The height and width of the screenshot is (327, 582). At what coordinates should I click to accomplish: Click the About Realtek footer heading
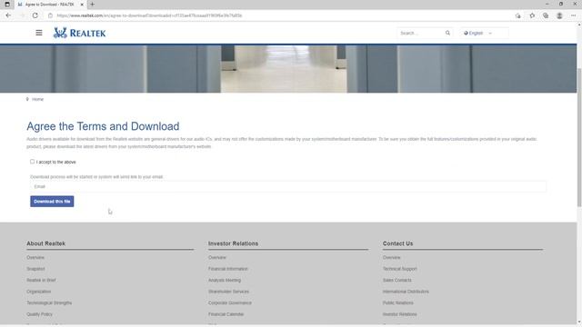tap(46, 243)
